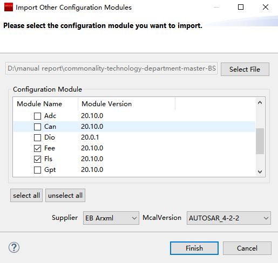Click the red application icon in title bar
The height and width of the screenshot is (263, 278).
[x=9, y=7]
